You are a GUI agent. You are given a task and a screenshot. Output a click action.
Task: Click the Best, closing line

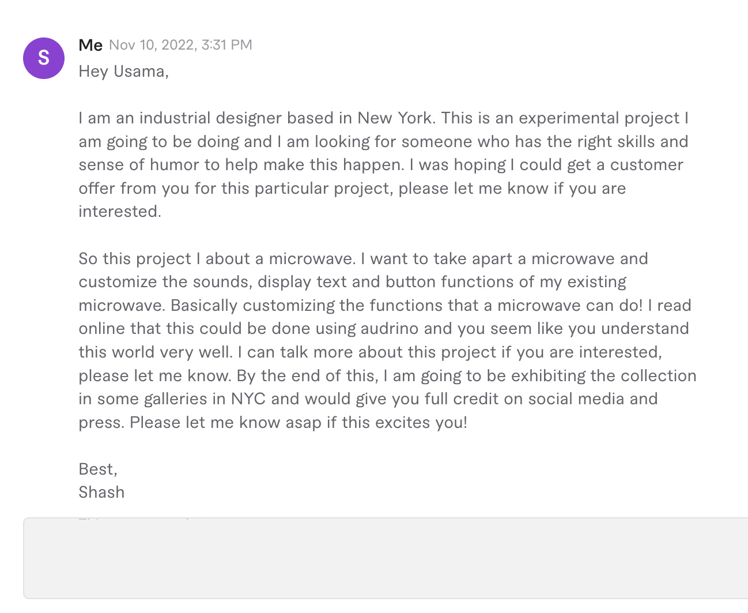coord(98,469)
